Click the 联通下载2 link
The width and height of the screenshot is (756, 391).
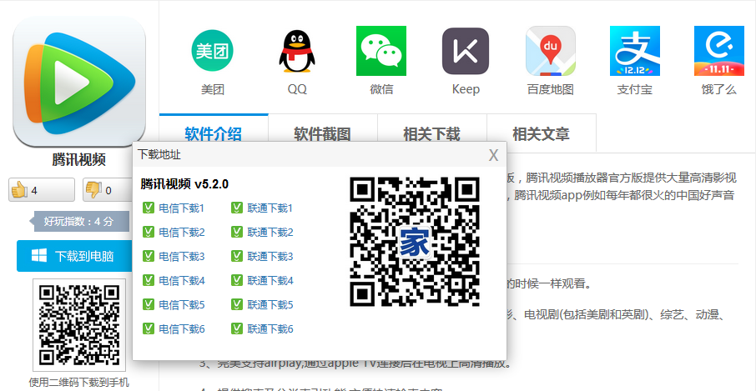coord(270,232)
